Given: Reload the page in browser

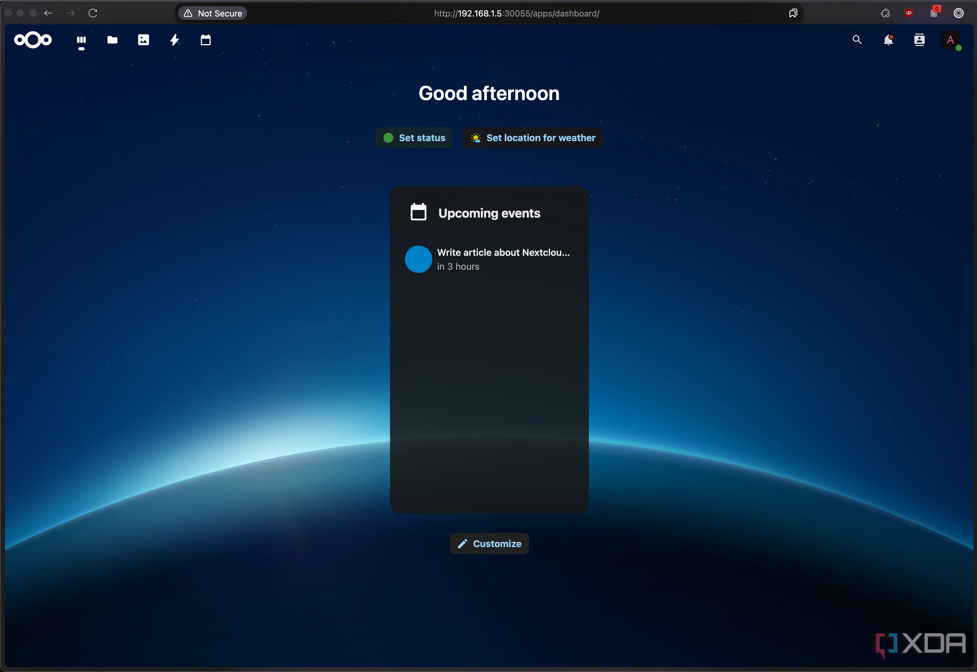Looking at the screenshot, I should (x=93, y=13).
